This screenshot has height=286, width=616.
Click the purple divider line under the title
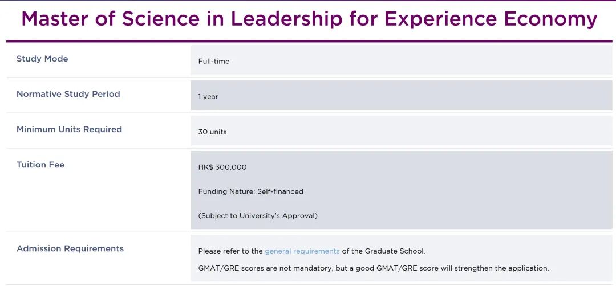309,42
